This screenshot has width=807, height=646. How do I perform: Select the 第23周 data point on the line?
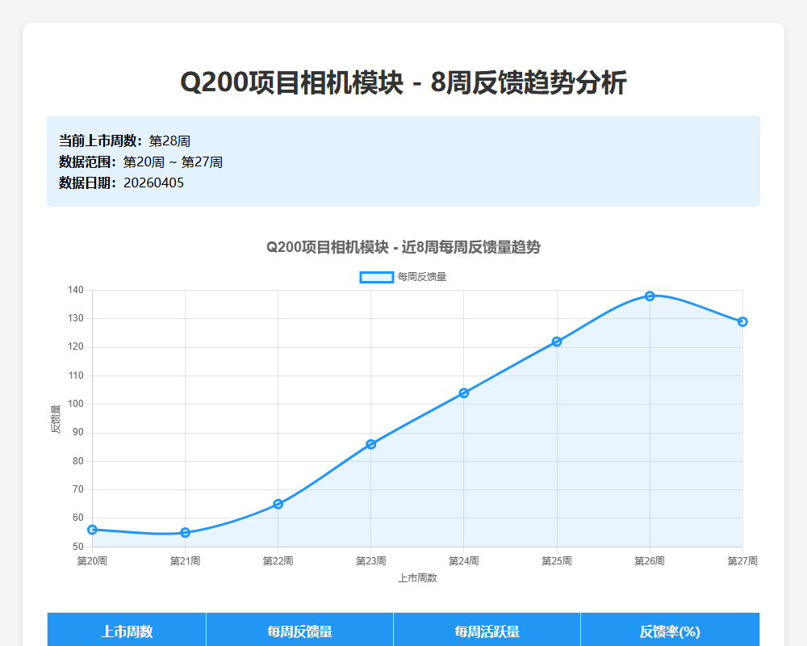pyautogui.click(x=371, y=444)
